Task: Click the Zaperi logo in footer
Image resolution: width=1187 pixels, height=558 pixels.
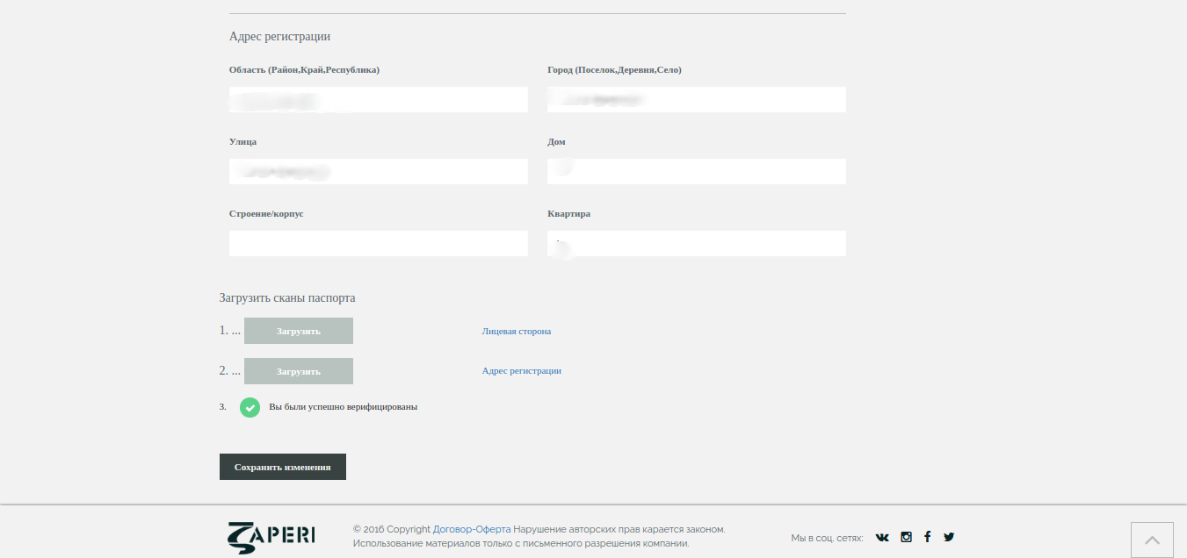Action: tap(271, 536)
